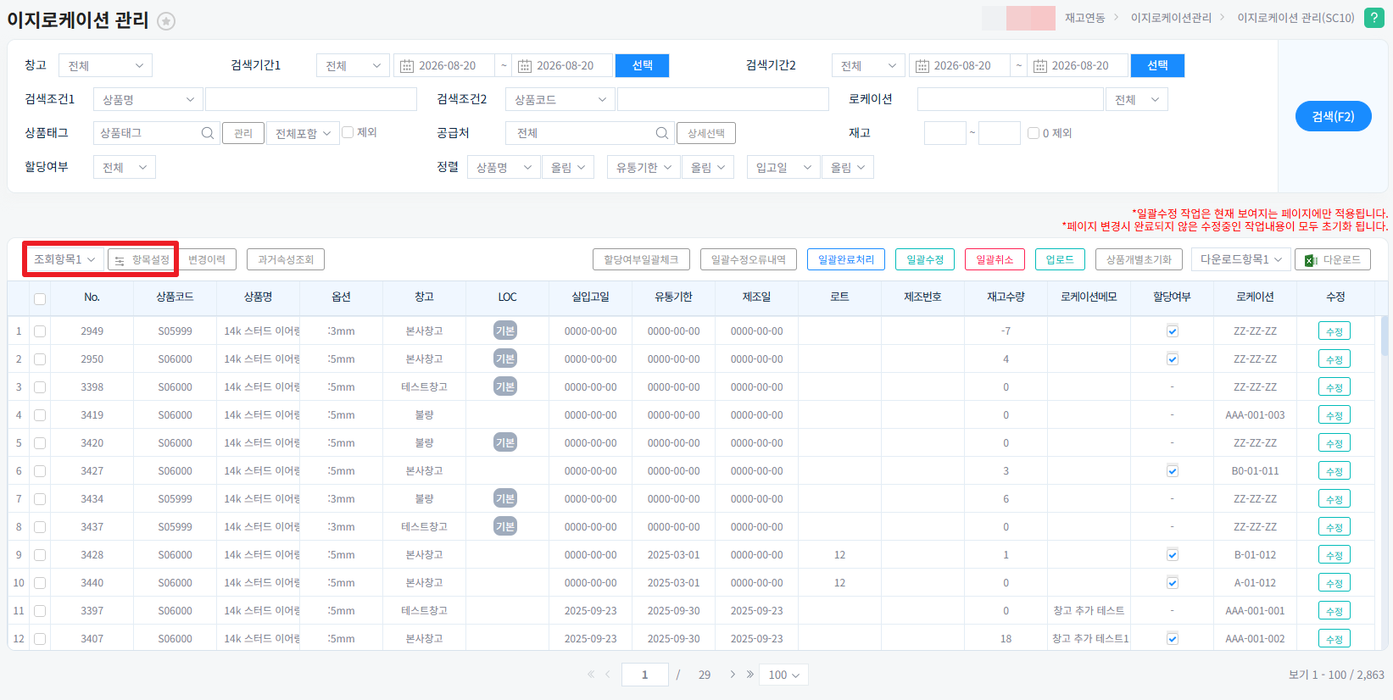Sort by 재고수량 column header
The width and height of the screenshot is (1393, 700).
1006,297
